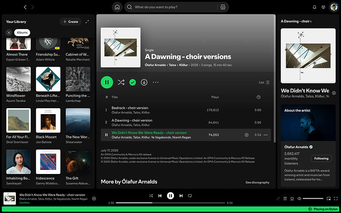Open Talos artist link in album header

point(172,65)
